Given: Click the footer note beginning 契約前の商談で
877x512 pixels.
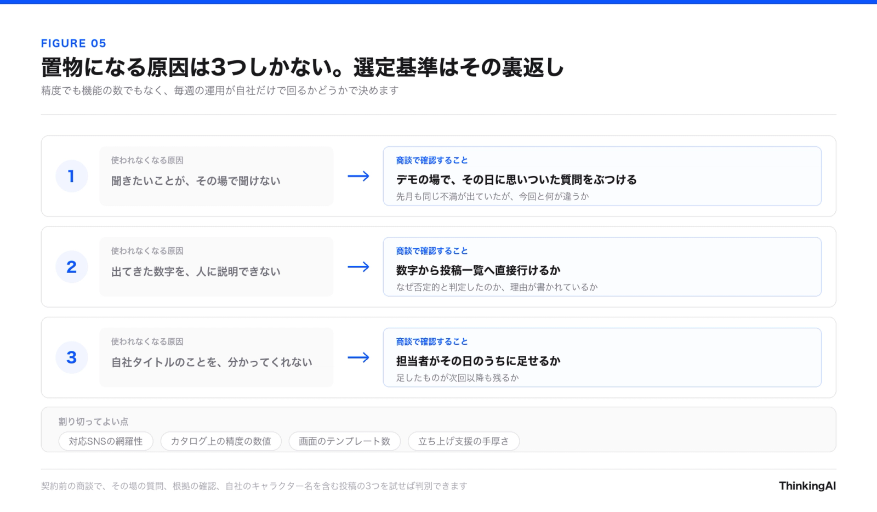Looking at the screenshot, I should click(254, 486).
